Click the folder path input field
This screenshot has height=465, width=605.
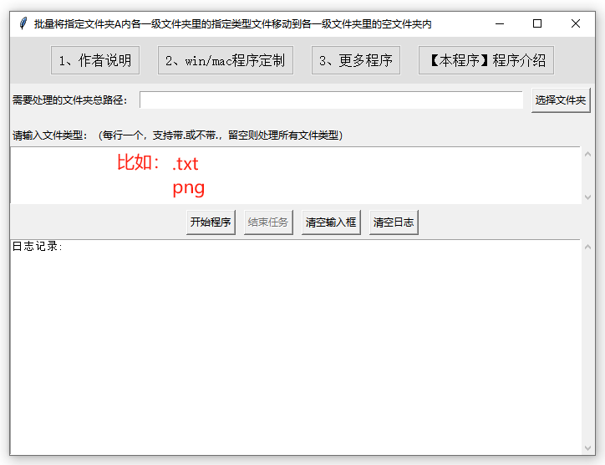[x=331, y=100]
